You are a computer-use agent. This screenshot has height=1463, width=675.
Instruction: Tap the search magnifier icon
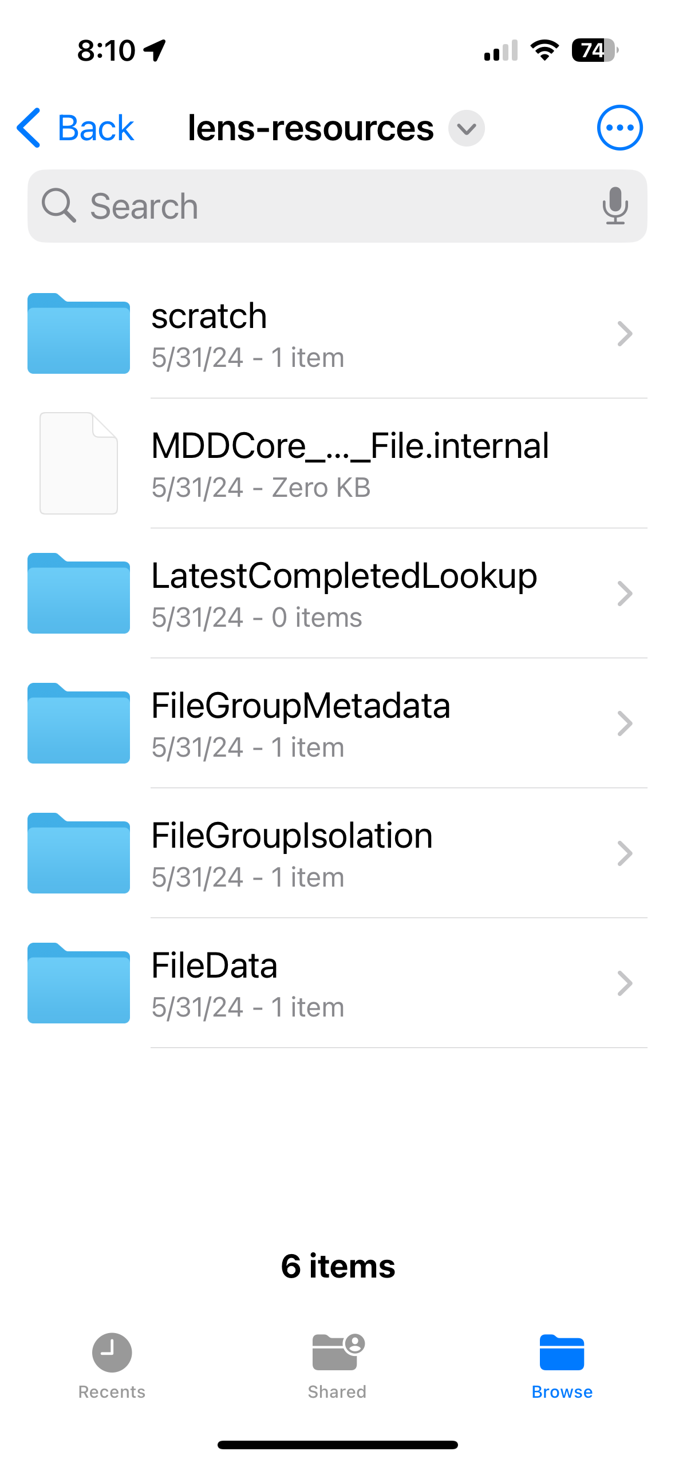click(58, 205)
